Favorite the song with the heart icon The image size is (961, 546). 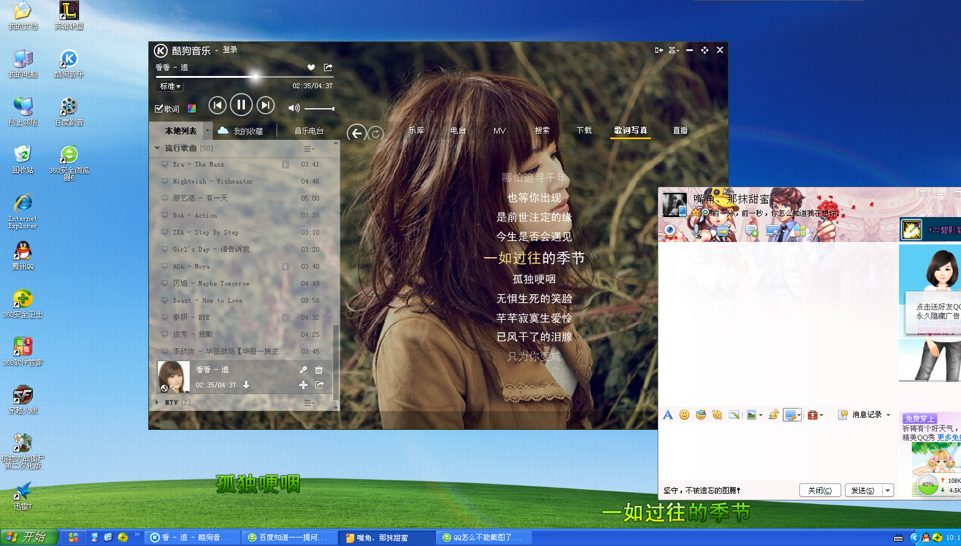[x=311, y=67]
